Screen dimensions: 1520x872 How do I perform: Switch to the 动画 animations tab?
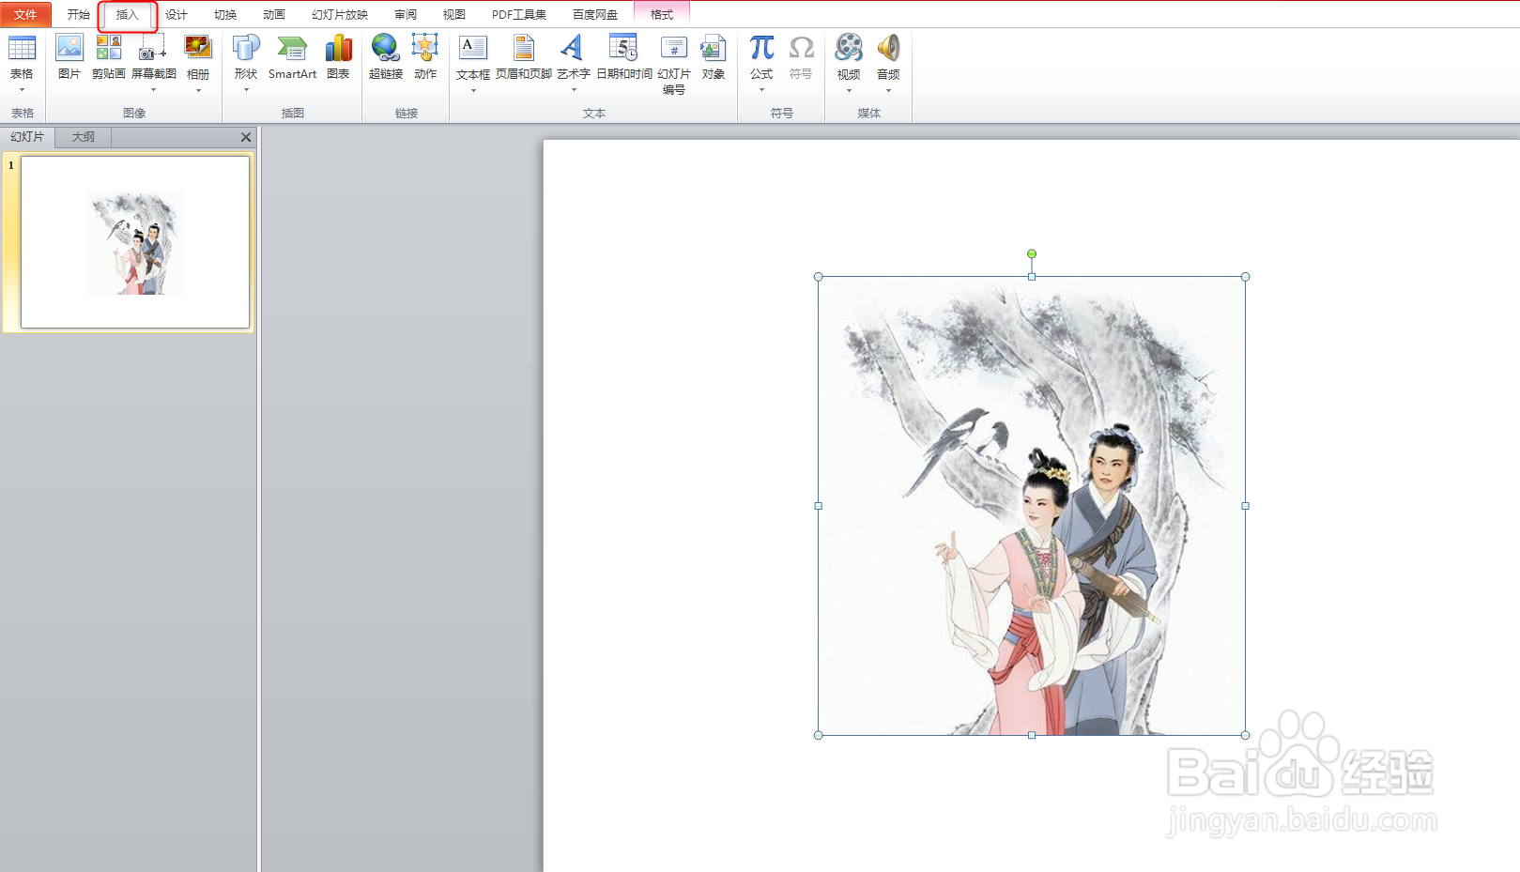[x=274, y=14]
